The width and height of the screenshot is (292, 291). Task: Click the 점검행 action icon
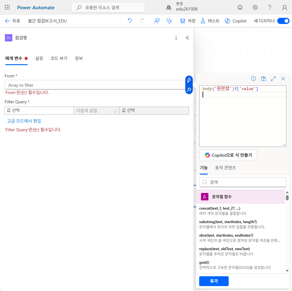click(9, 38)
